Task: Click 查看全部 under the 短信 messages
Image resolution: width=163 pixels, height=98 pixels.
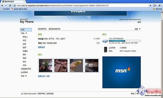Action: click(41, 47)
